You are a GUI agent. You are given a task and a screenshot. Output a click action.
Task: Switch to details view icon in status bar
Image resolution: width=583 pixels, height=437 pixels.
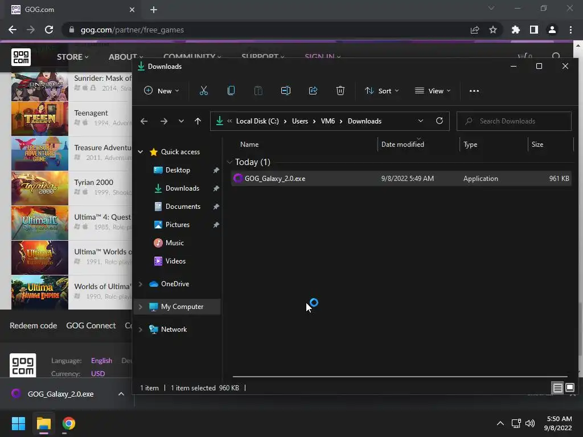click(x=557, y=388)
